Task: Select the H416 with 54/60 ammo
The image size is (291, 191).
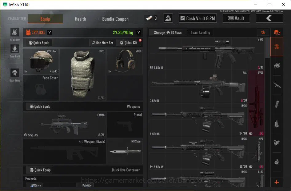Action: click(x=198, y=120)
